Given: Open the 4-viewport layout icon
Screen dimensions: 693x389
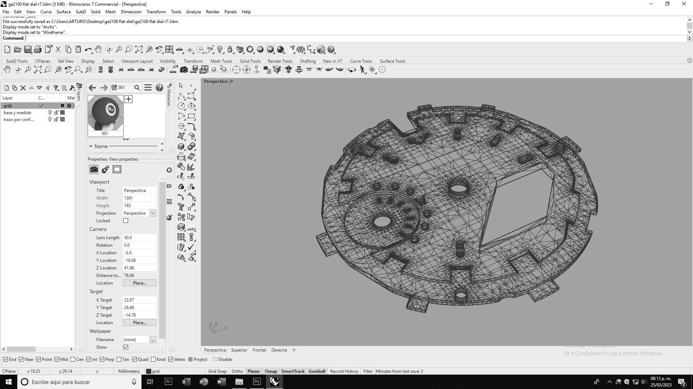Looking at the screenshot, I should coord(169,50).
